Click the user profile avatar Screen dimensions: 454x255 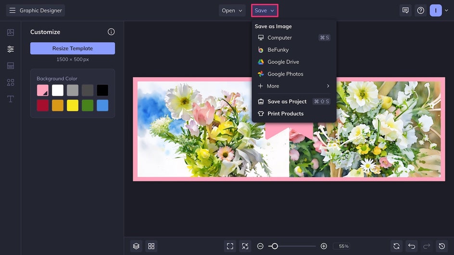click(435, 11)
